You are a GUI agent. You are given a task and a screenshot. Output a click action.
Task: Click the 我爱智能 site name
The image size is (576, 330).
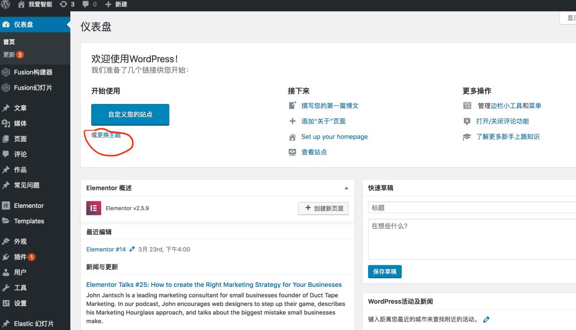click(41, 4)
